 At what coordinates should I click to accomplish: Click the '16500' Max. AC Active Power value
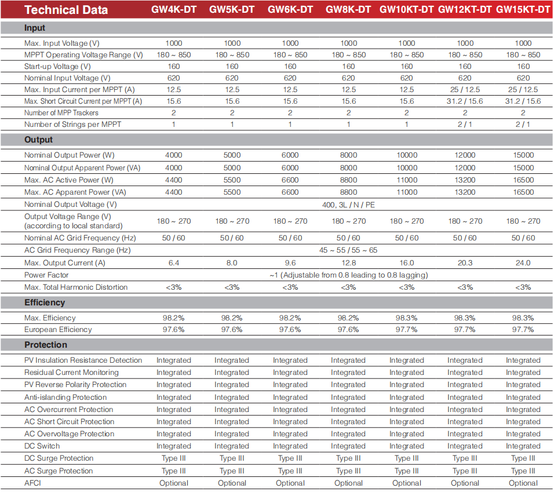click(x=523, y=180)
